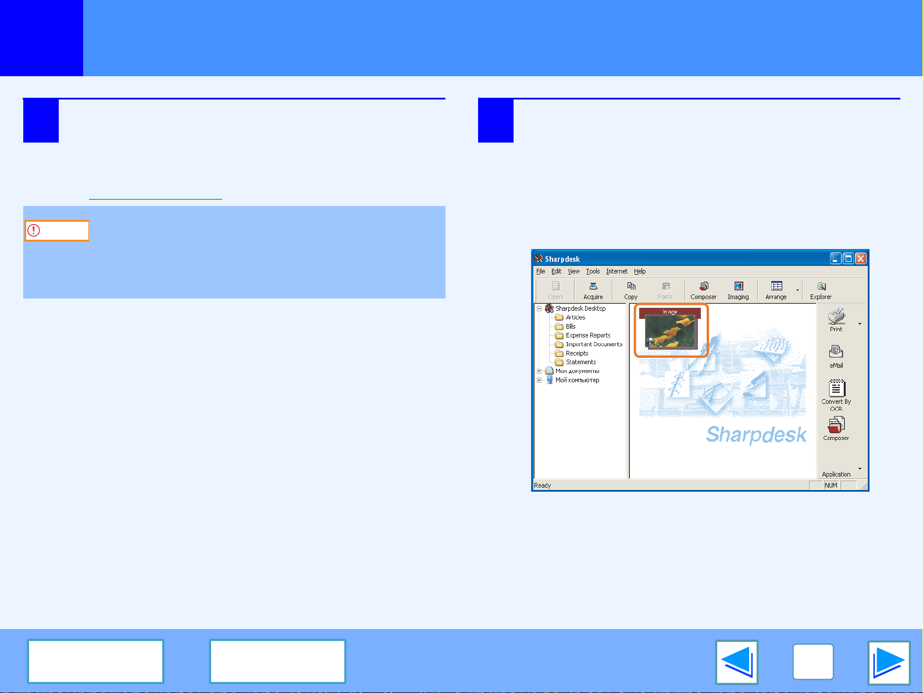Select the Expense Reports folder
Viewport: 923px width, 693px height.
click(x=587, y=335)
